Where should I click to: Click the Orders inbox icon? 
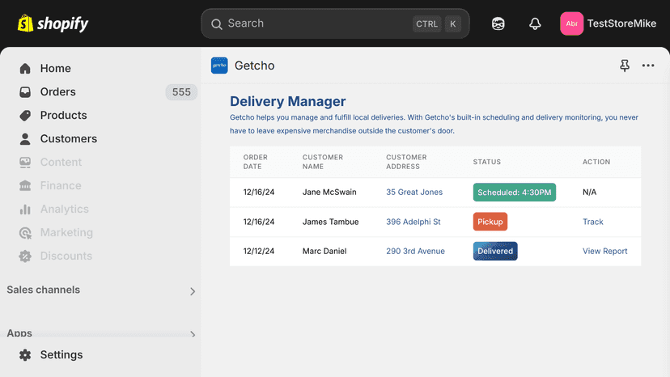[25, 92]
